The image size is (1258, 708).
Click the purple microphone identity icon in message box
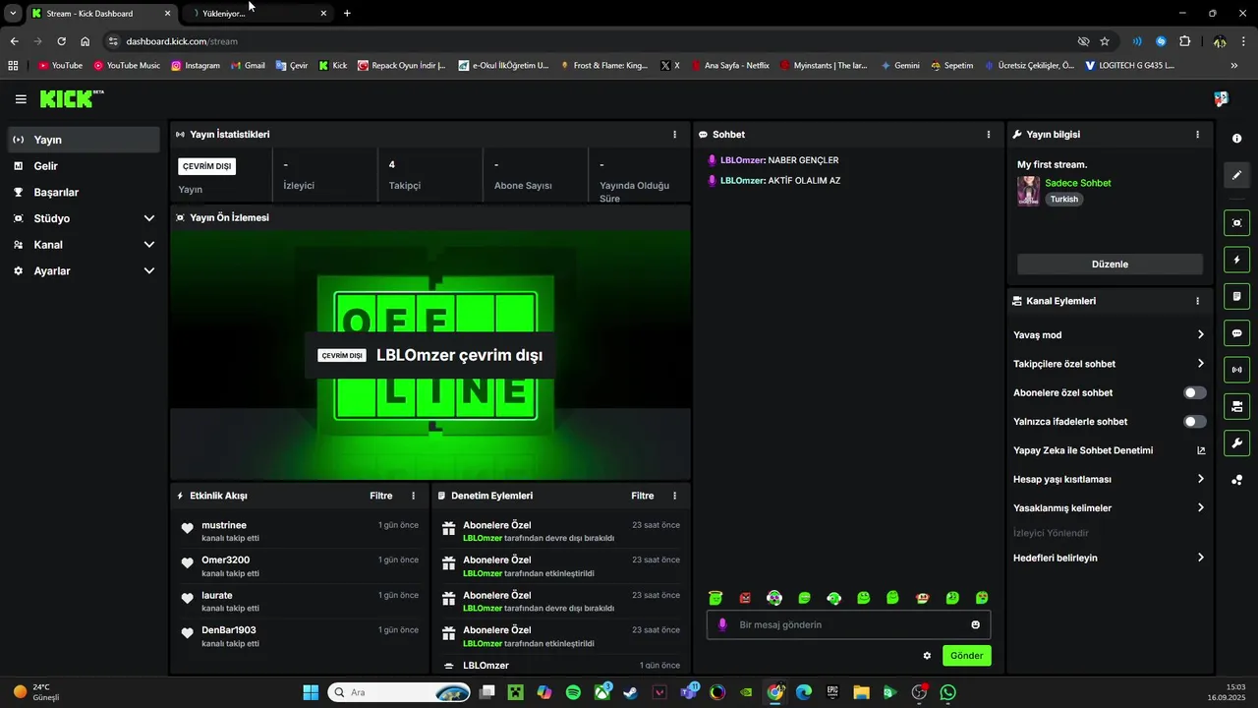pyautogui.click(x=722, y=624)
